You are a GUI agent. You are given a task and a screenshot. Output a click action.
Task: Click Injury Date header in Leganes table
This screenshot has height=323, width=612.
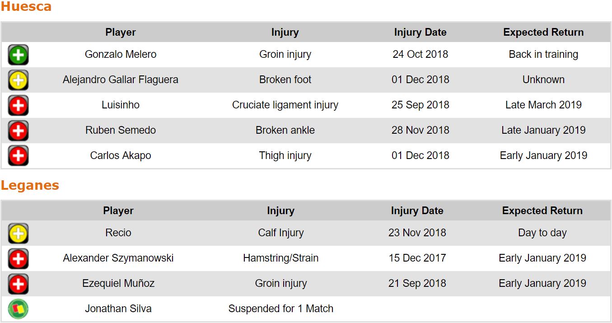[417, 211]
